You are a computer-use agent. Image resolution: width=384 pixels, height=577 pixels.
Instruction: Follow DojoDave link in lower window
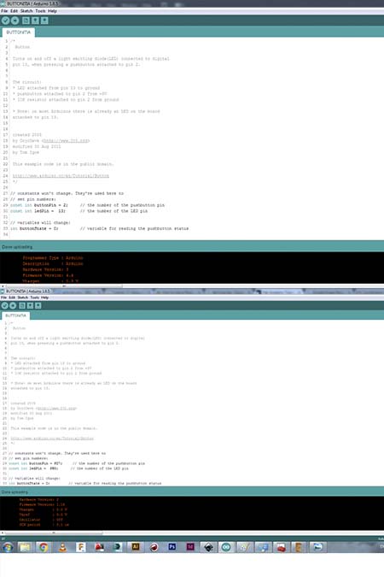point(56,409)
